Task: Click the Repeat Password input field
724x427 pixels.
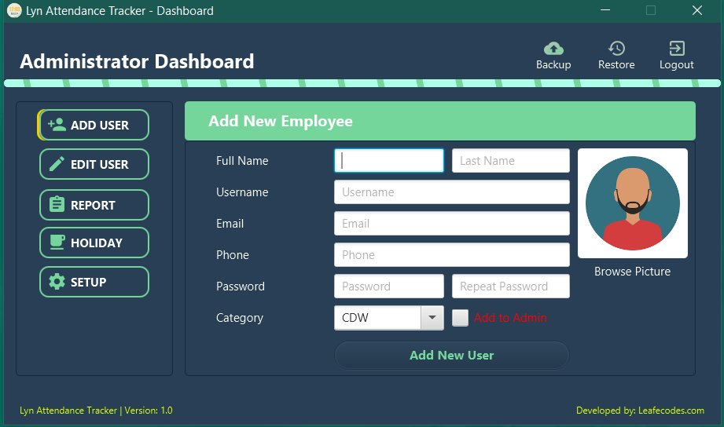Action: pos(511,286)
